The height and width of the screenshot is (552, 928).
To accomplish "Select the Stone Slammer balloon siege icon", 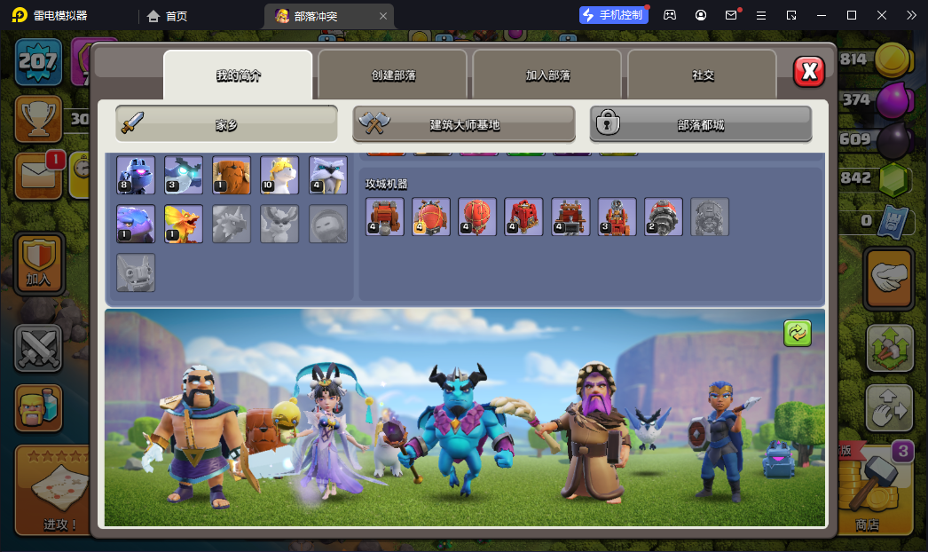I will (x=477, y=217).
